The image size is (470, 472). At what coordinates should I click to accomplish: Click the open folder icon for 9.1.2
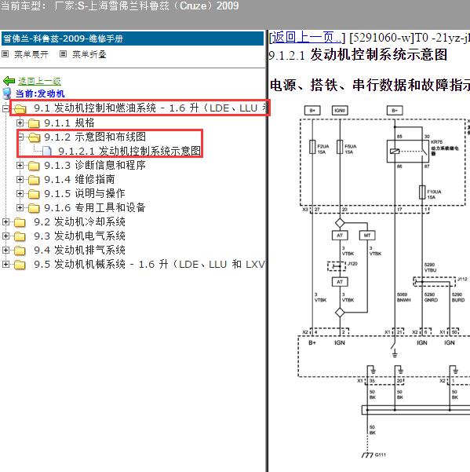(x=34, y=137)
